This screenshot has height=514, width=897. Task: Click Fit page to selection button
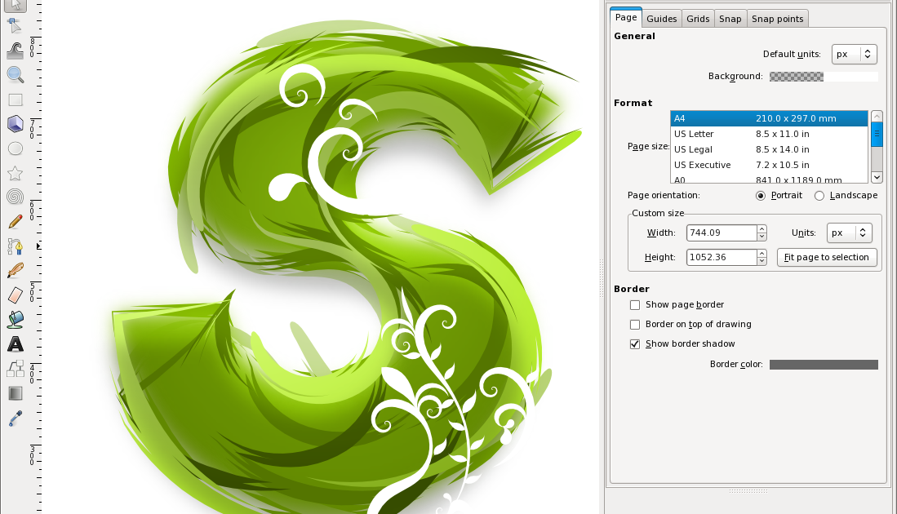(x=827, y=257)
